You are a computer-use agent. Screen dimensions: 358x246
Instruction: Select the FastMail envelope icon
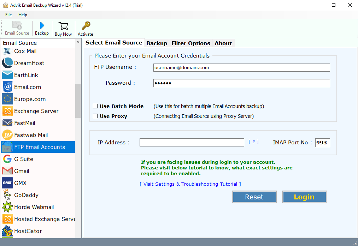coord(7,123)
